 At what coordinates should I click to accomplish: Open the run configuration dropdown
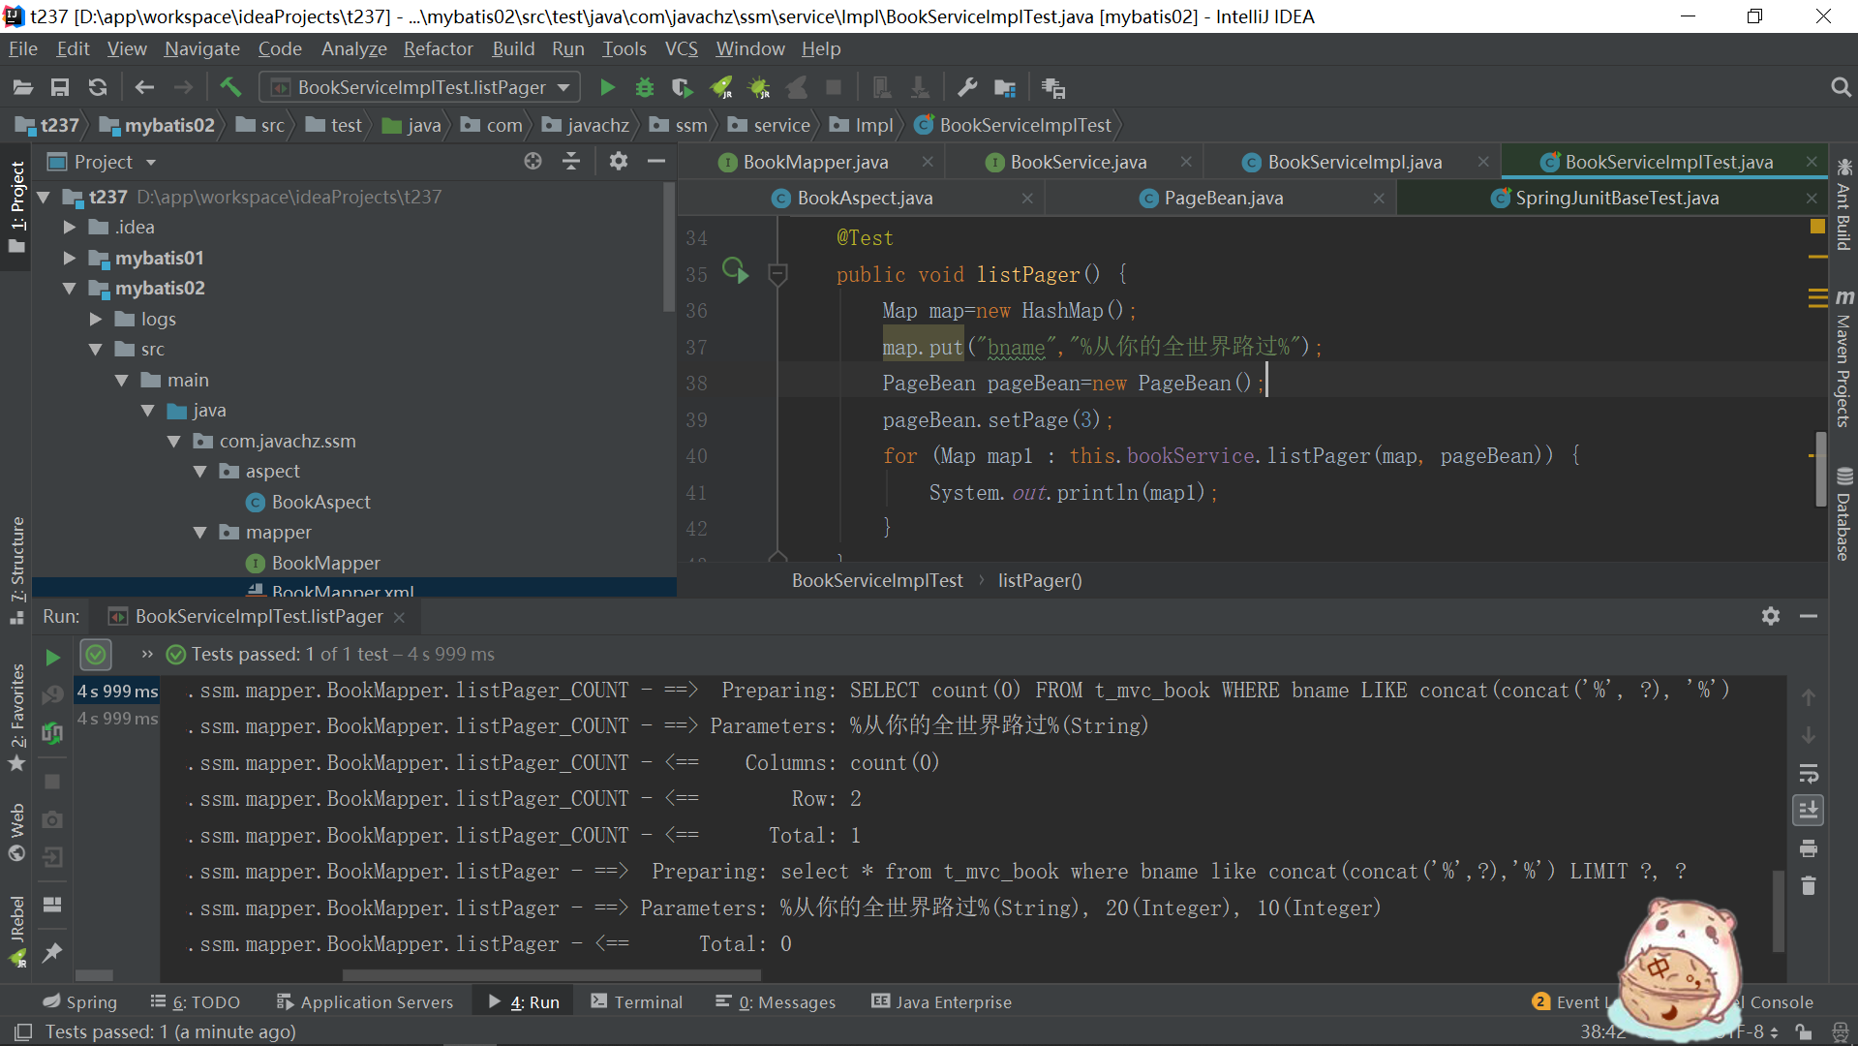(420, 87)
